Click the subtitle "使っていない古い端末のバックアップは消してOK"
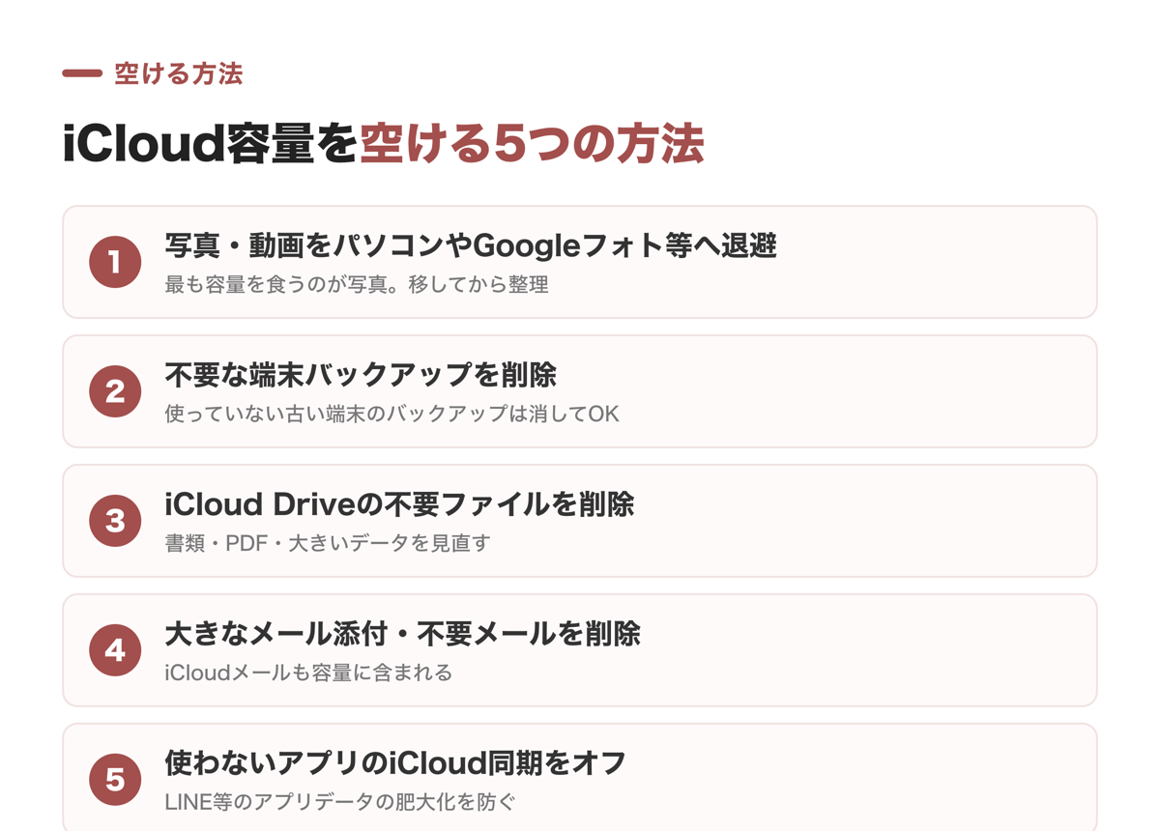Viewport: 1160px width, 831px height. [391, 415]
